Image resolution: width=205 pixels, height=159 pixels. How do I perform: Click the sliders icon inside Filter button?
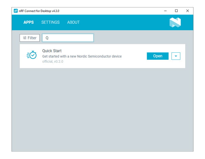click(25, 38)
